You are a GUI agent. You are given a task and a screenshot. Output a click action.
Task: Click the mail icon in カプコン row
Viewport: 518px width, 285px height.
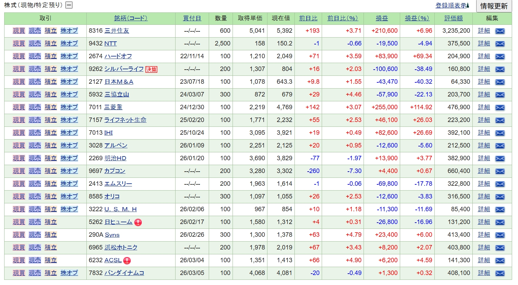(x=500, y=171)
